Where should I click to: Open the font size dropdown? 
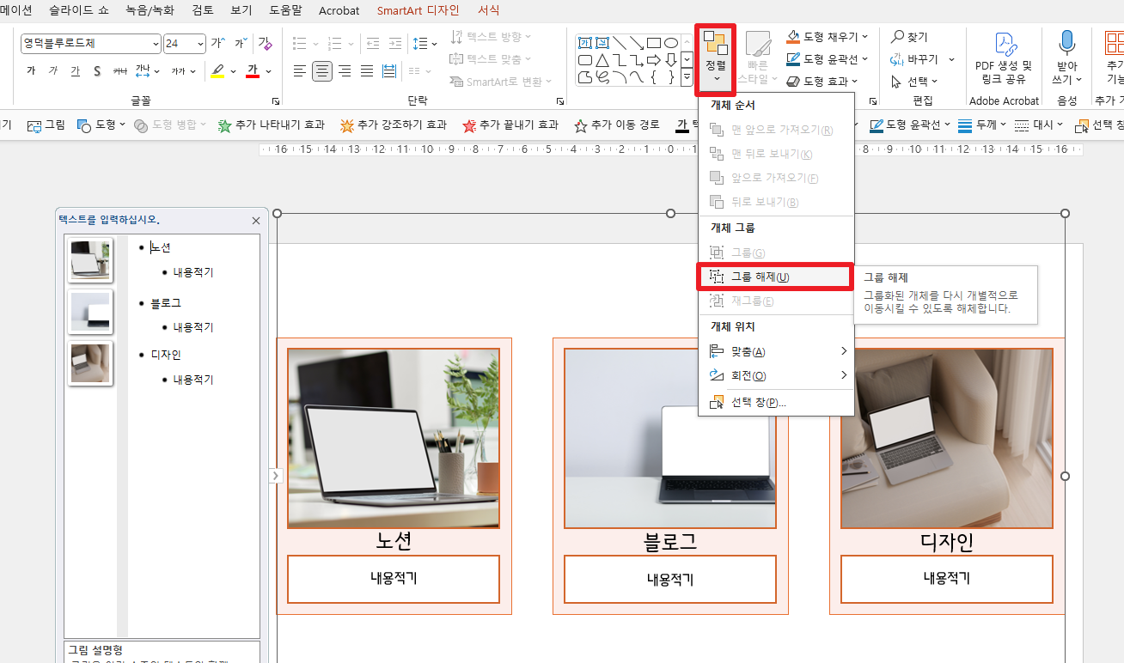coord(199,43)
